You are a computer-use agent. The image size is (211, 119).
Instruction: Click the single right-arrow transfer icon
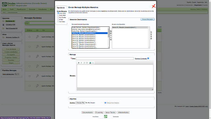coord(111,35)
